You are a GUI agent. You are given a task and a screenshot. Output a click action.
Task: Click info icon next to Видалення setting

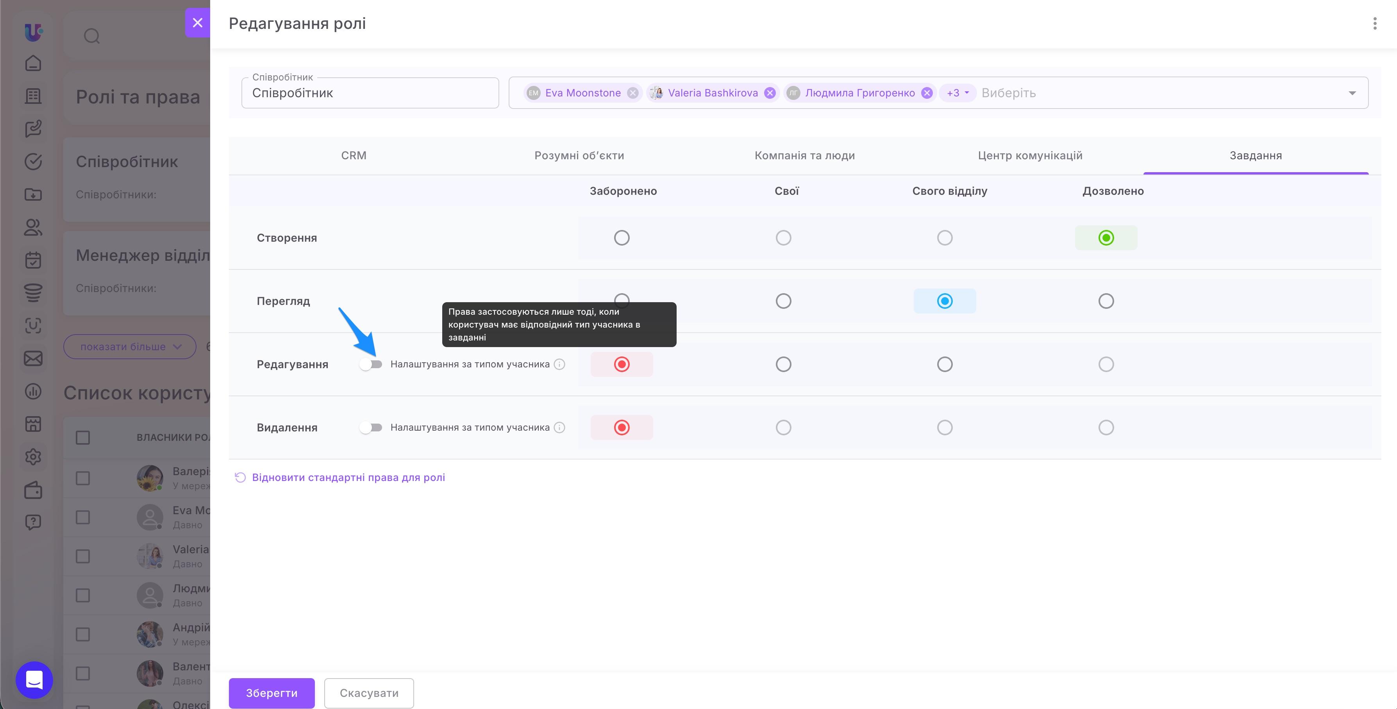pos(560,428)
